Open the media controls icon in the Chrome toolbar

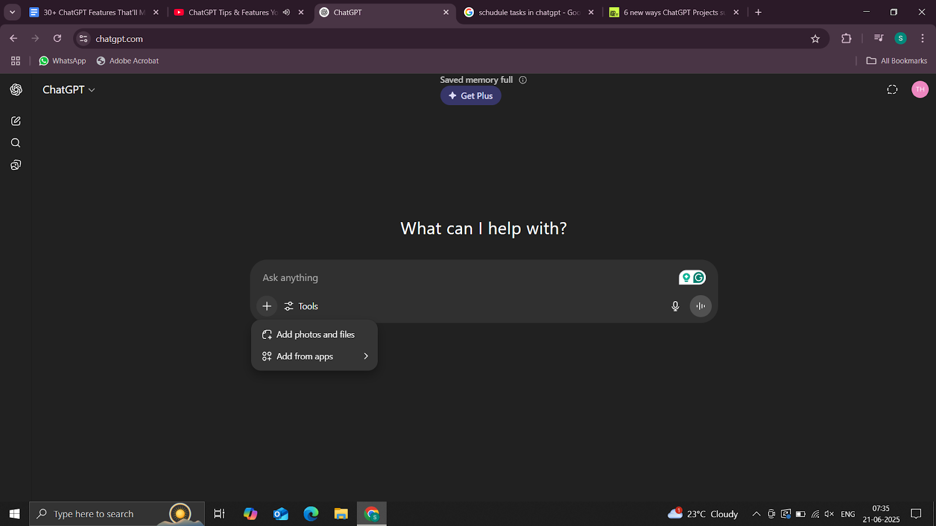(x=879, y=39)
